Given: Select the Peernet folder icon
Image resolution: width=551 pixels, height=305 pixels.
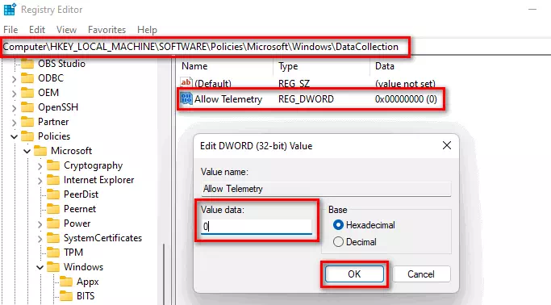Looking at the screenshot, I should point(53,209).
